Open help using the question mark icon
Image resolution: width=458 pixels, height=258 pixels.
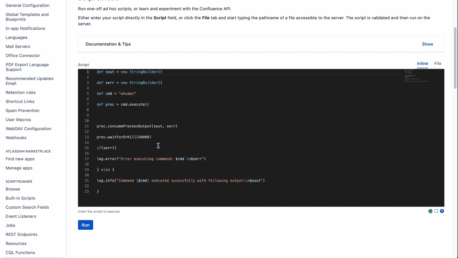(442, 211)
